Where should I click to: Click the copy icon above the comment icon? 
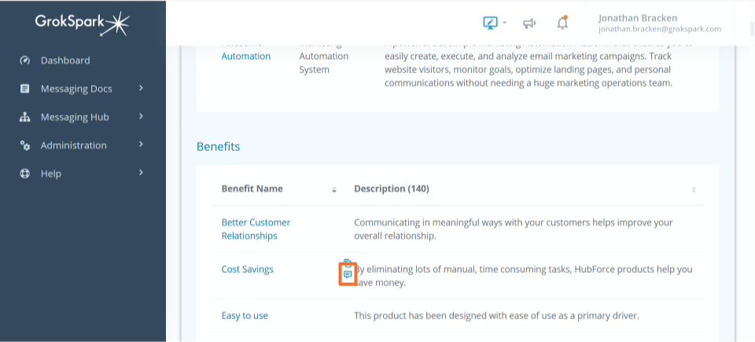347,263
